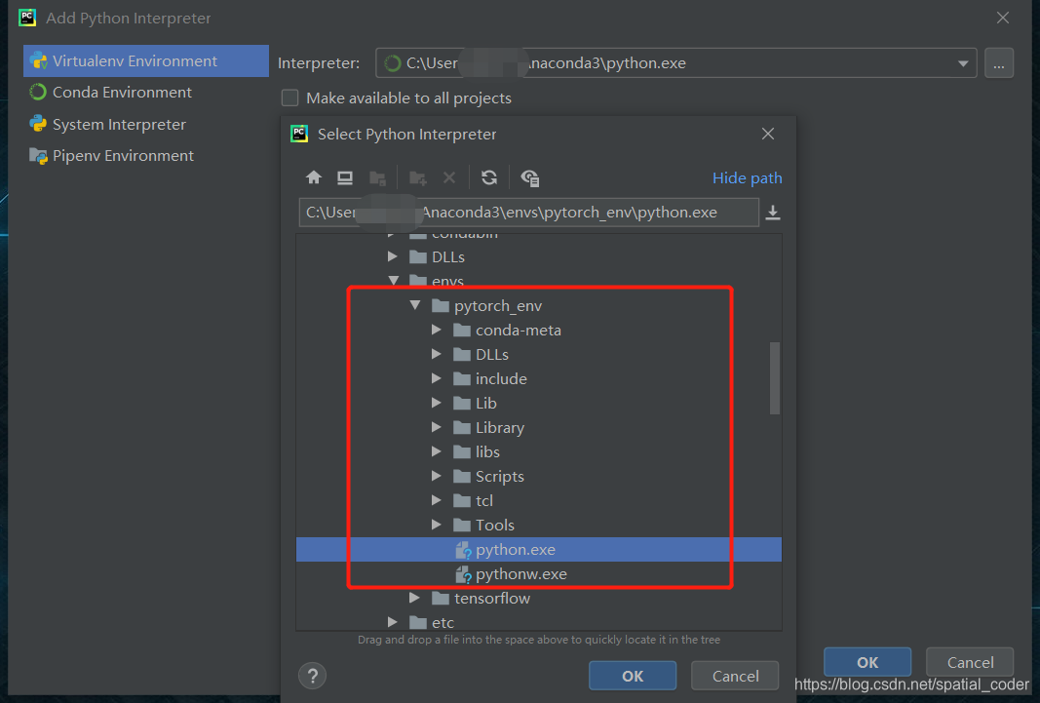Select the DLLs folder inside pytorch_env
Screen dimensions: 1040x703
pyautogui.click(x=492, y=355)
